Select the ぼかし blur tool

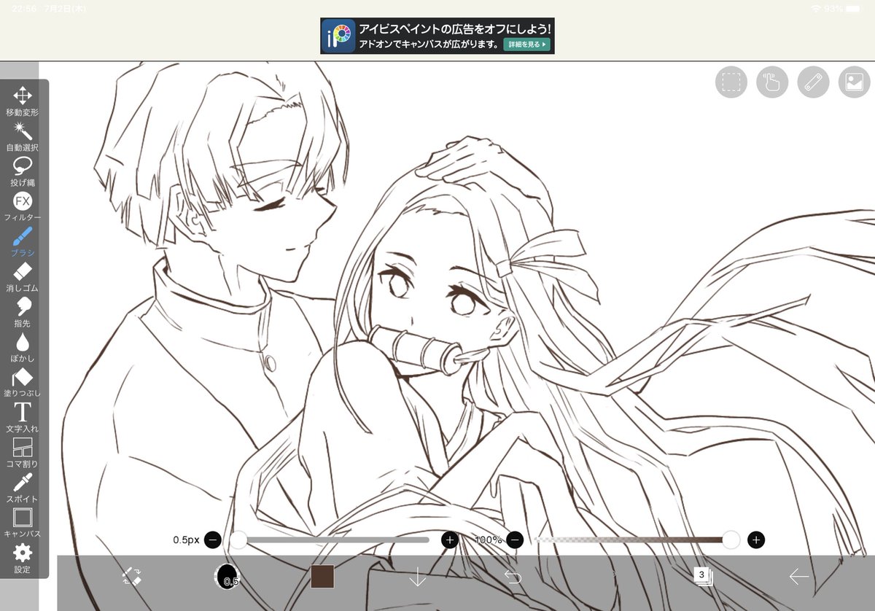click(x=23, y=347)
